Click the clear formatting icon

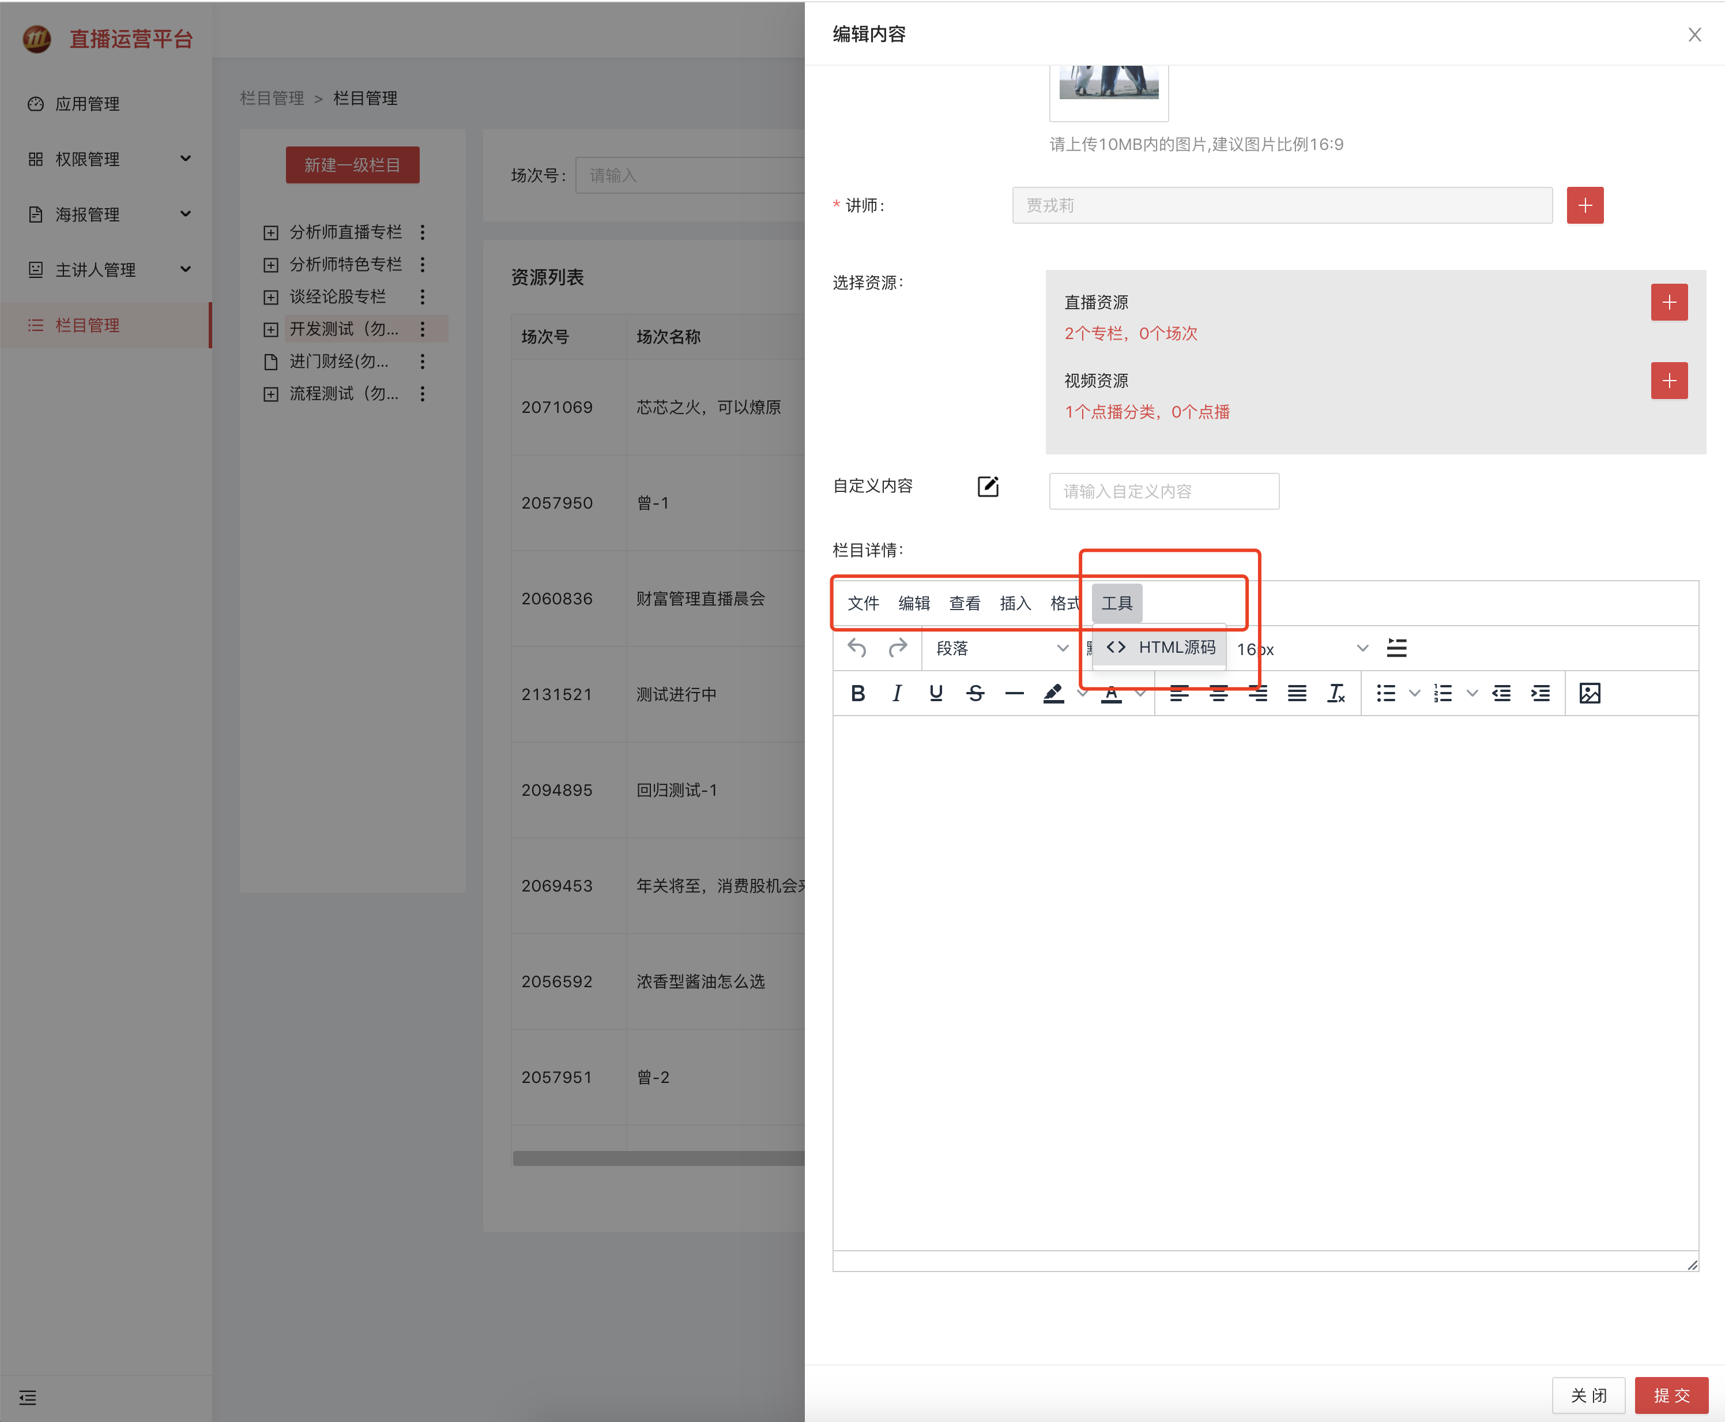click(x=1337, y=693)
